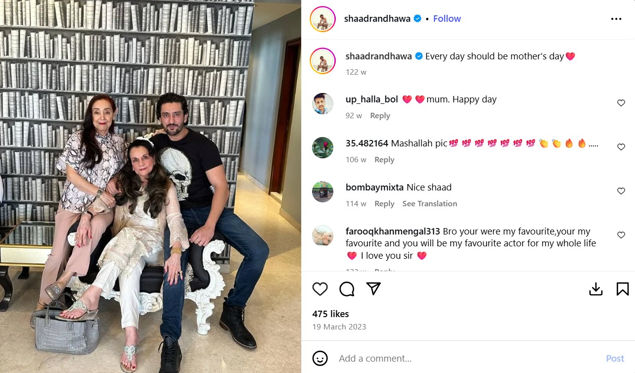
Task: Open shaadrandhawa profile from header username
Action: [x=377, y=19]
